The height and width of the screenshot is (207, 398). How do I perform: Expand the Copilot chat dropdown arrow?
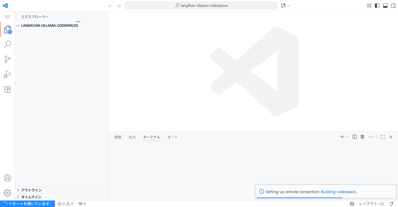(288, 6)
